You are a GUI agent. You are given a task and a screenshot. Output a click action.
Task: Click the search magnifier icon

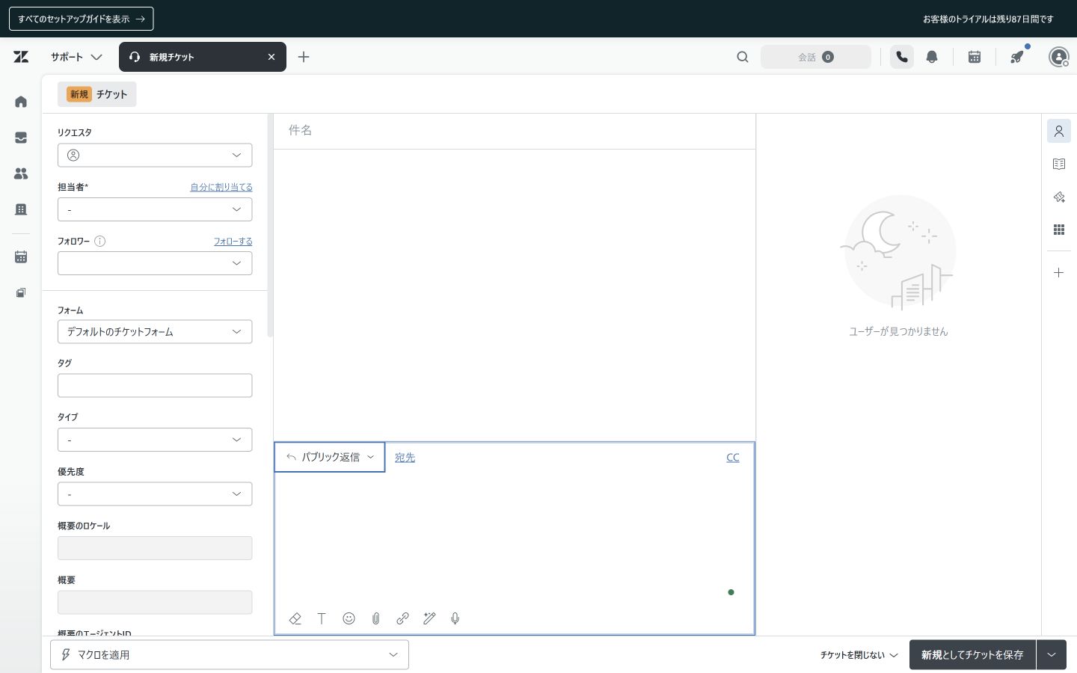coord(743,57)
